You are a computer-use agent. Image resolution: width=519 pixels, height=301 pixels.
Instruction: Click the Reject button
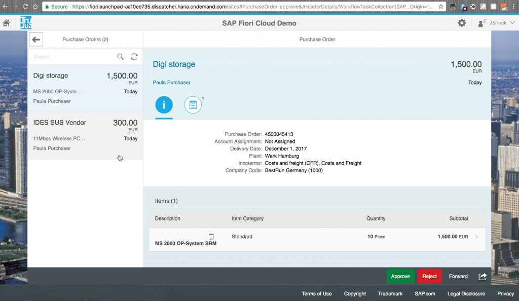(x=429, y=276)
